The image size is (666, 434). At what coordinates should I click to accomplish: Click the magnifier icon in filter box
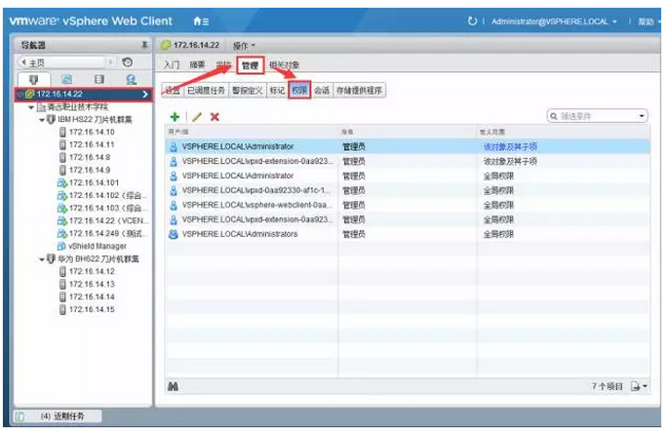[554, 116]
